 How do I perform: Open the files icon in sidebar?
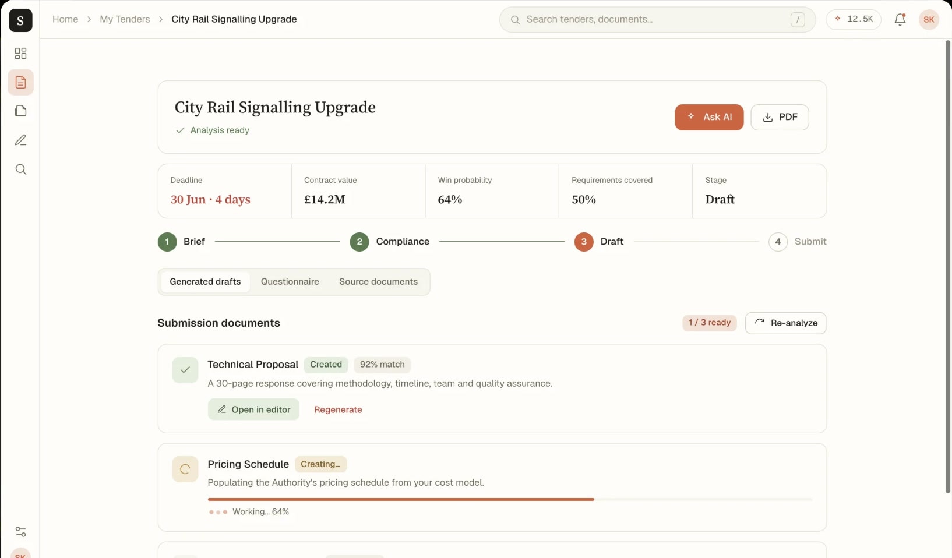(20, 111)
